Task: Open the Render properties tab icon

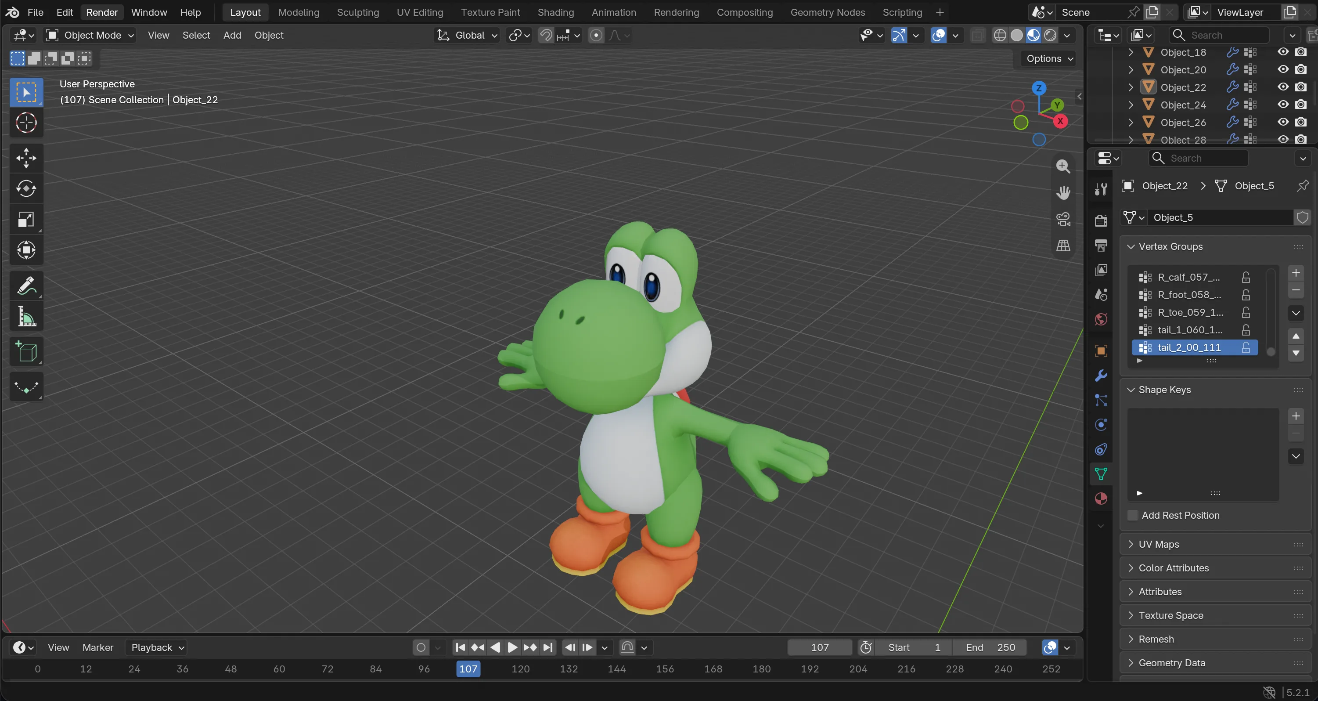Action: [x=1101, y=220]
